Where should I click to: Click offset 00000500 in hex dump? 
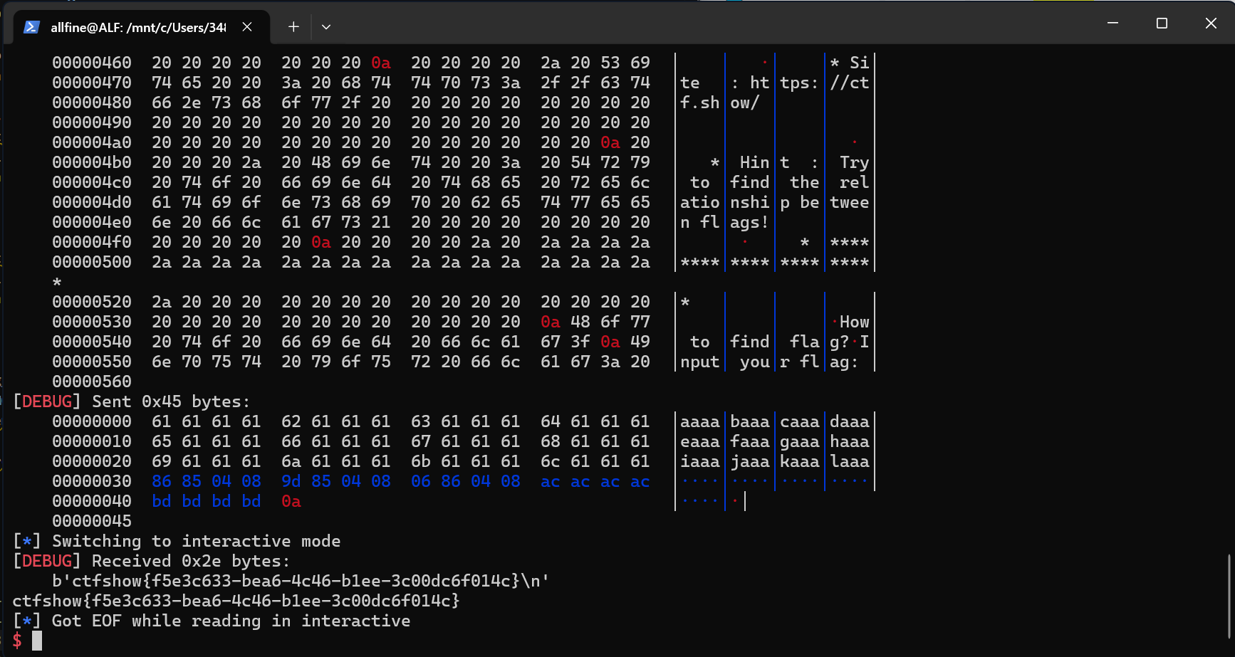click(x=92, y=262)
